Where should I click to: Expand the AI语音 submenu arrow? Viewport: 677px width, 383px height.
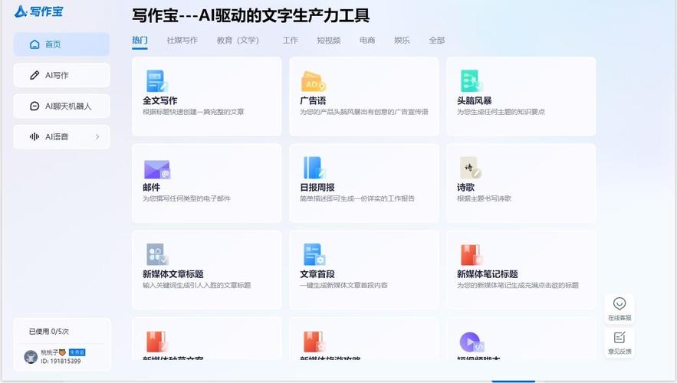97,137
